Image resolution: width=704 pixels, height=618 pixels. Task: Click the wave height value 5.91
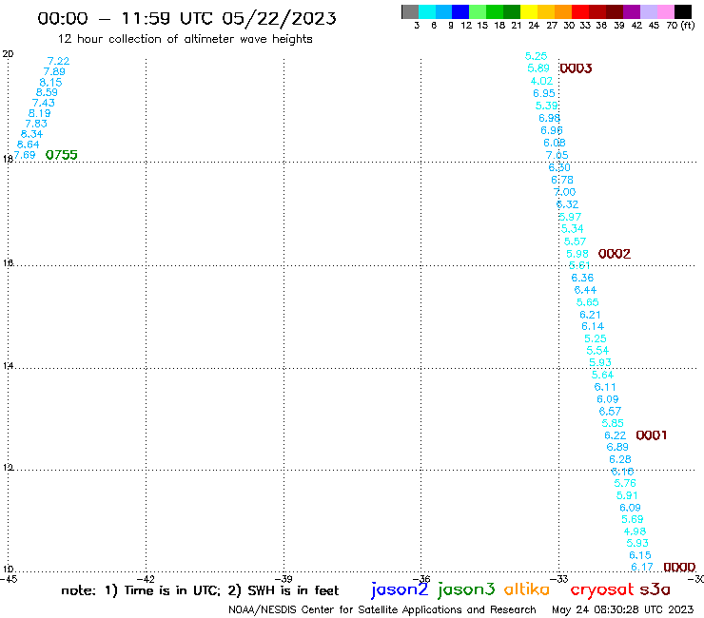coord(627,495)
